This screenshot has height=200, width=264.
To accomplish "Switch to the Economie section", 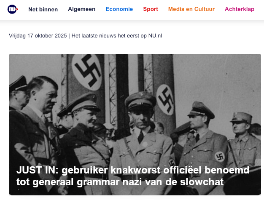I will point(119,9).
